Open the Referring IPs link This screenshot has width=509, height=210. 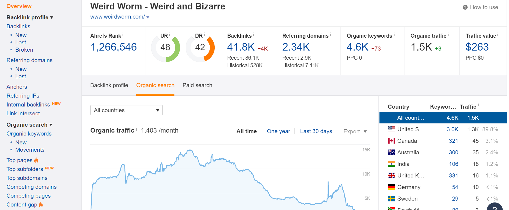point(23,96)
